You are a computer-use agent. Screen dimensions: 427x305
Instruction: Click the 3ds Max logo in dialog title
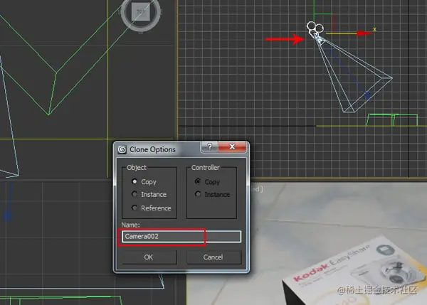(x=122, y=149)
